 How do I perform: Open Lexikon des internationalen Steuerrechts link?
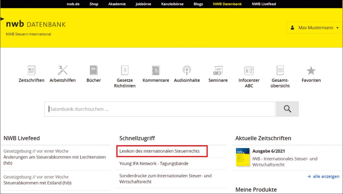159,151
